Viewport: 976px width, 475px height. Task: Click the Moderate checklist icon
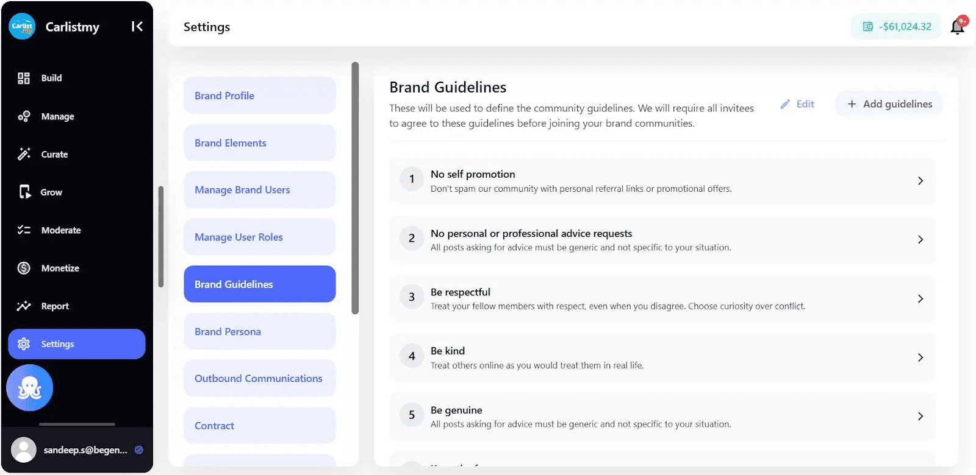pyautogui.click(x=24, y=230)
